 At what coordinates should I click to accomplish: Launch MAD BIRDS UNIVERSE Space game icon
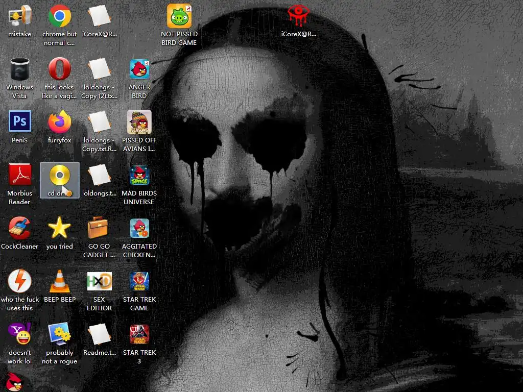click(x=139, y=176)
